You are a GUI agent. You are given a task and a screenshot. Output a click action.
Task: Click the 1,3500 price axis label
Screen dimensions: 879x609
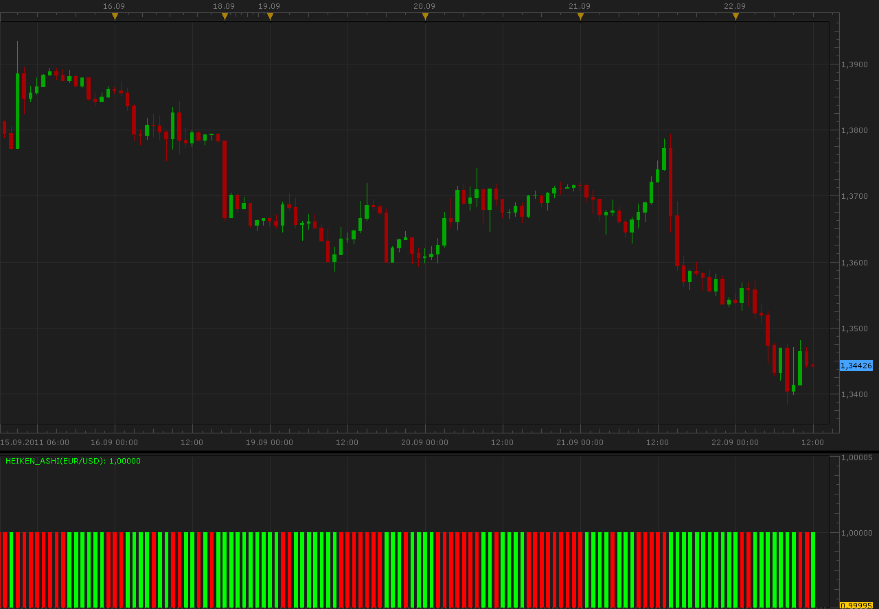(x=854, y=329)
